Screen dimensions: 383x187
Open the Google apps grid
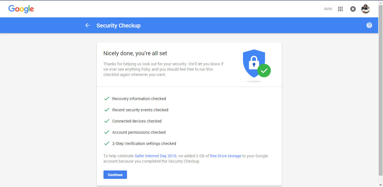pyautogui.click(x=340, y=9)
